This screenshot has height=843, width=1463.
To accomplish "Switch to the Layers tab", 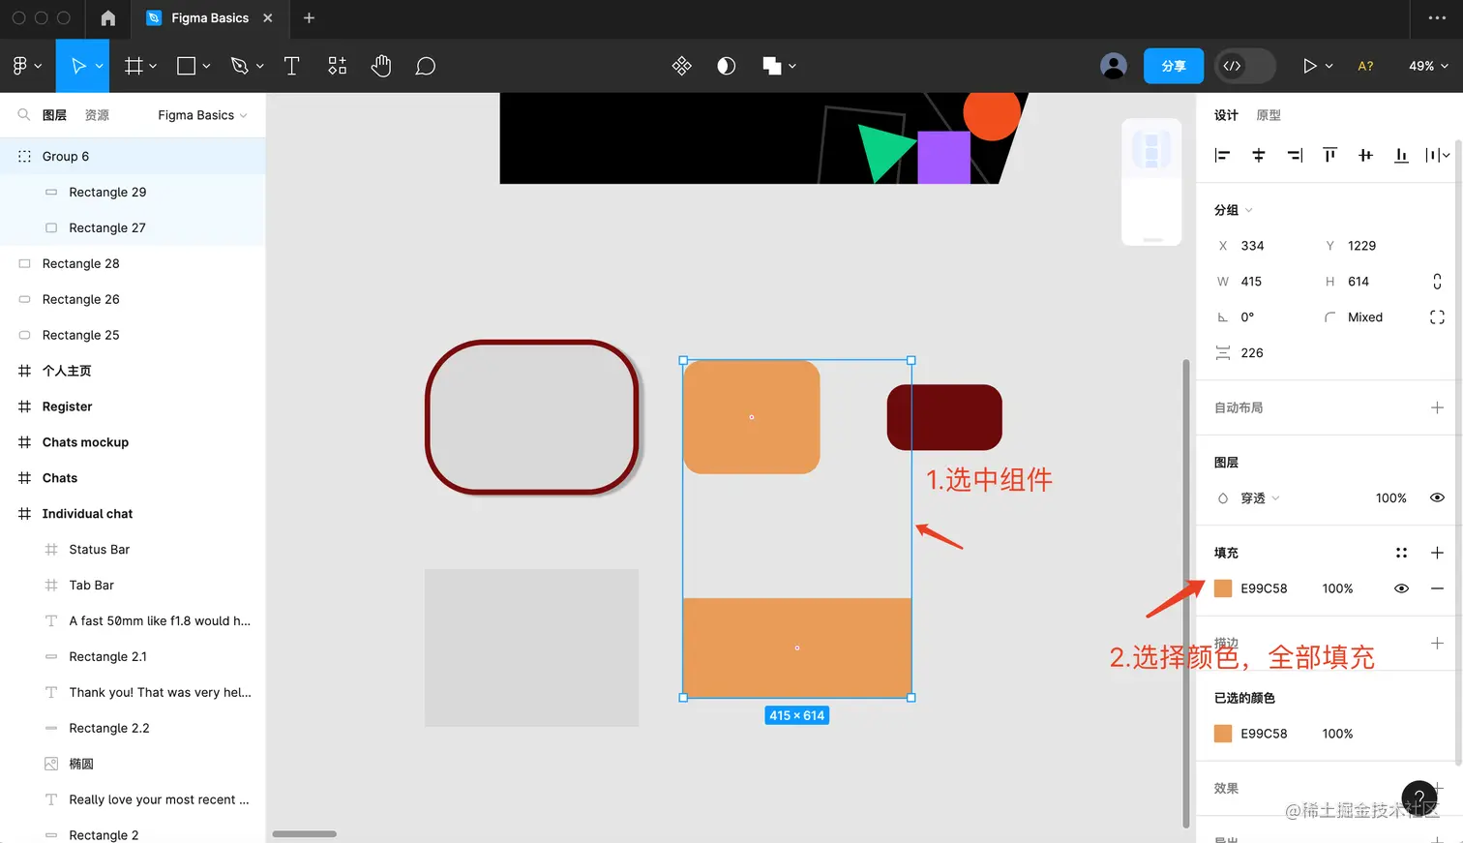I will click(x=54, y=115).
